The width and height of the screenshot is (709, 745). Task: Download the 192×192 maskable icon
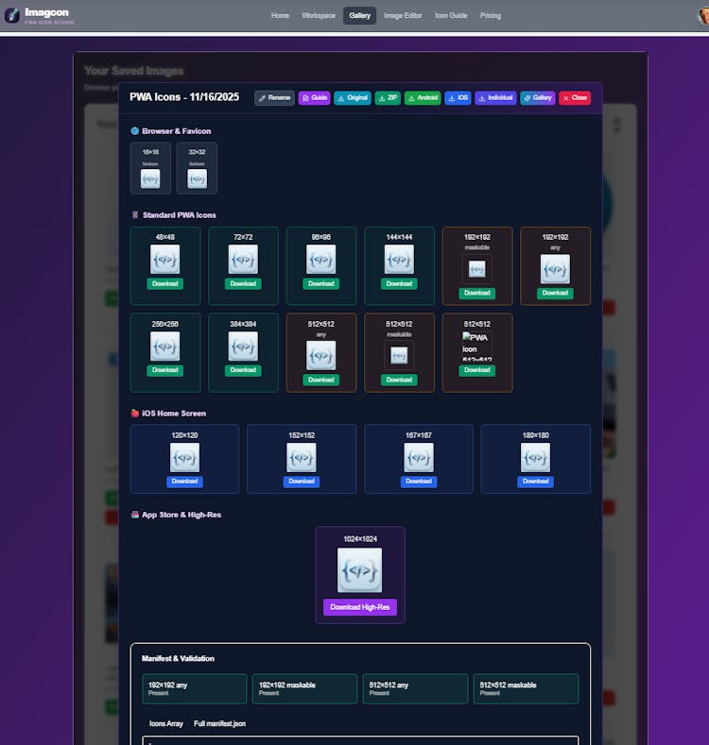[477, 293]
